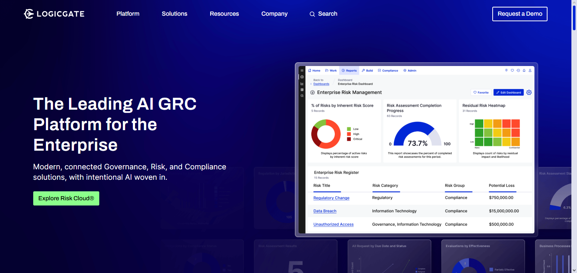Click the Critical legend color swatch

point(349,139)
